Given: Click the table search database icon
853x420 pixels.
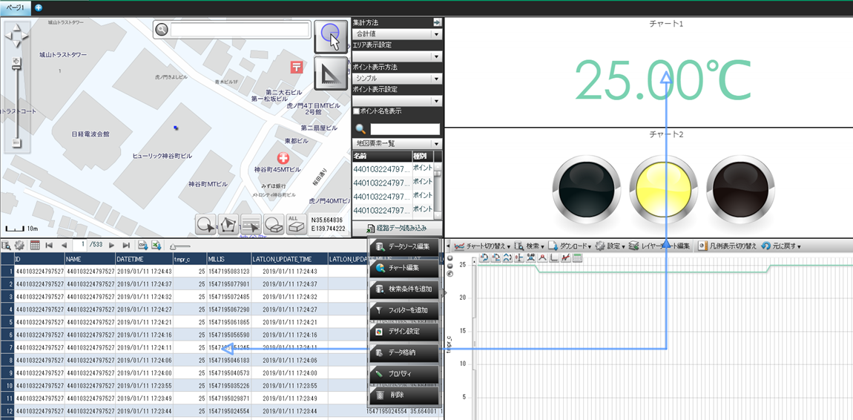Looking at the screenshot, I should pyautogui.click(x=7, y=246).
